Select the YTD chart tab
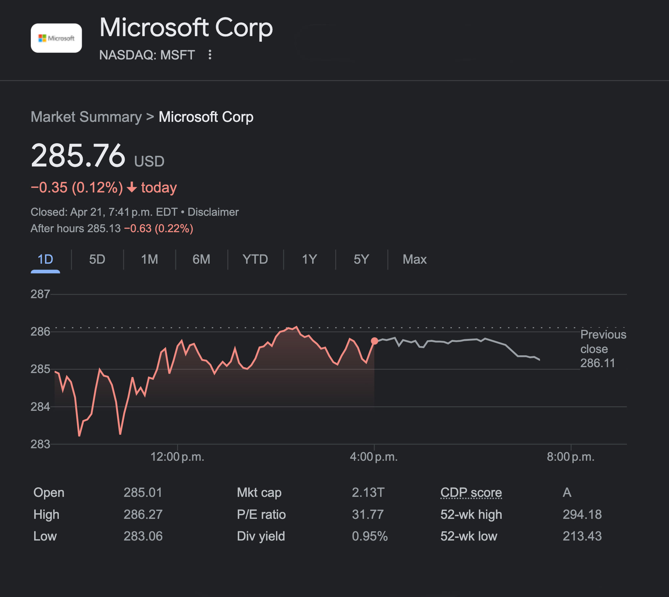This screenshot has height=597, width=669. 255,259
